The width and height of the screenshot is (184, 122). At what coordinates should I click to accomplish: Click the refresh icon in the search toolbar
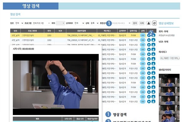pos(155,23)
